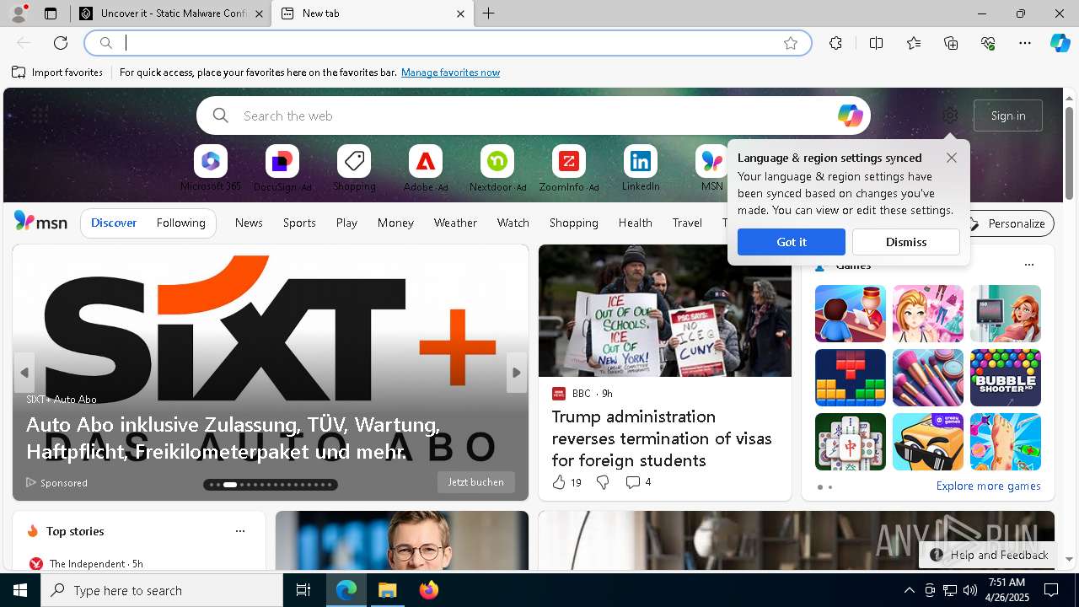
Task: Click Got it in sync popup
Action: [791, 242]
